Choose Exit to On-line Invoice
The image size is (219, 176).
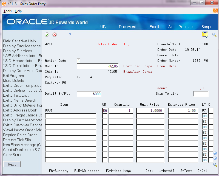(22, 90)
